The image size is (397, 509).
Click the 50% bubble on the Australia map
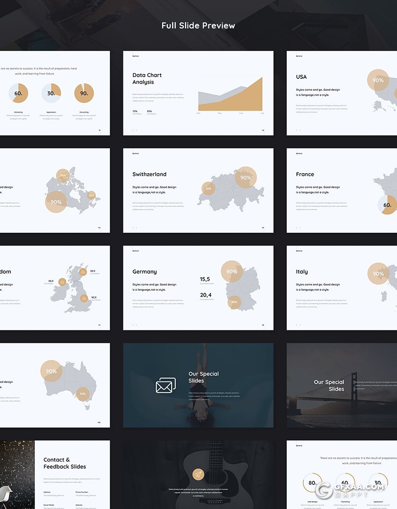(83, 394)
